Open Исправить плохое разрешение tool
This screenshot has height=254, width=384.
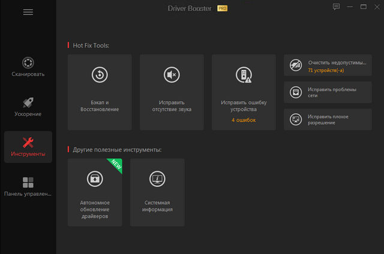pos(328,119)
